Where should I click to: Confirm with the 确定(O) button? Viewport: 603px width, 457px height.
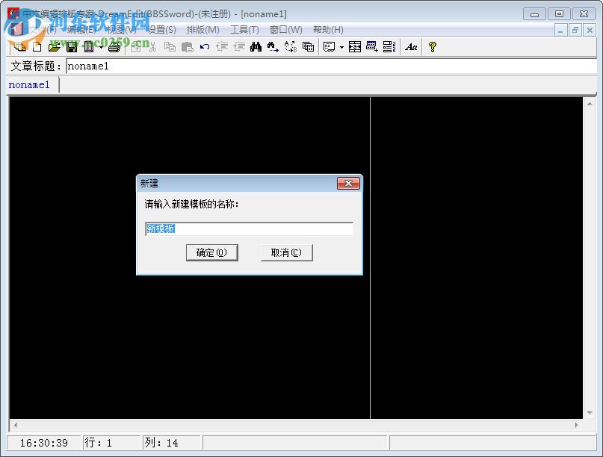(211, 252)
